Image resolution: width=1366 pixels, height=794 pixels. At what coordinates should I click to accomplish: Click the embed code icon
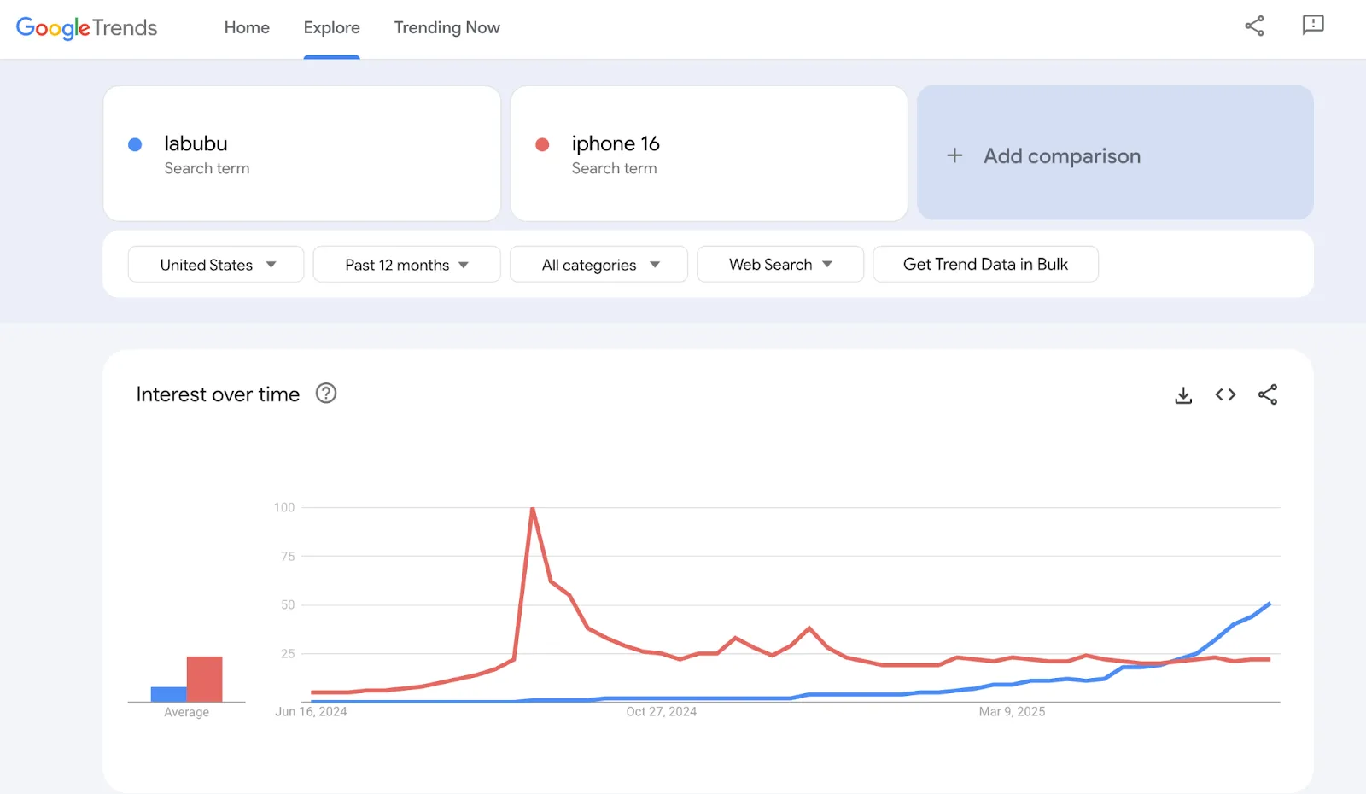1225,394
